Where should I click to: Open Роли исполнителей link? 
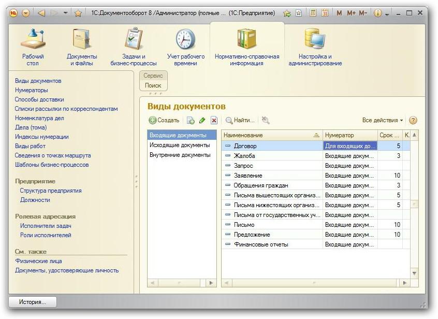pyautogui.click(x=46, y=235)
